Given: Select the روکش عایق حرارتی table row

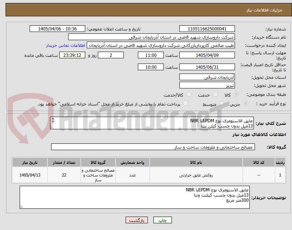Looking at the screenshot, I should pos(149,175).
